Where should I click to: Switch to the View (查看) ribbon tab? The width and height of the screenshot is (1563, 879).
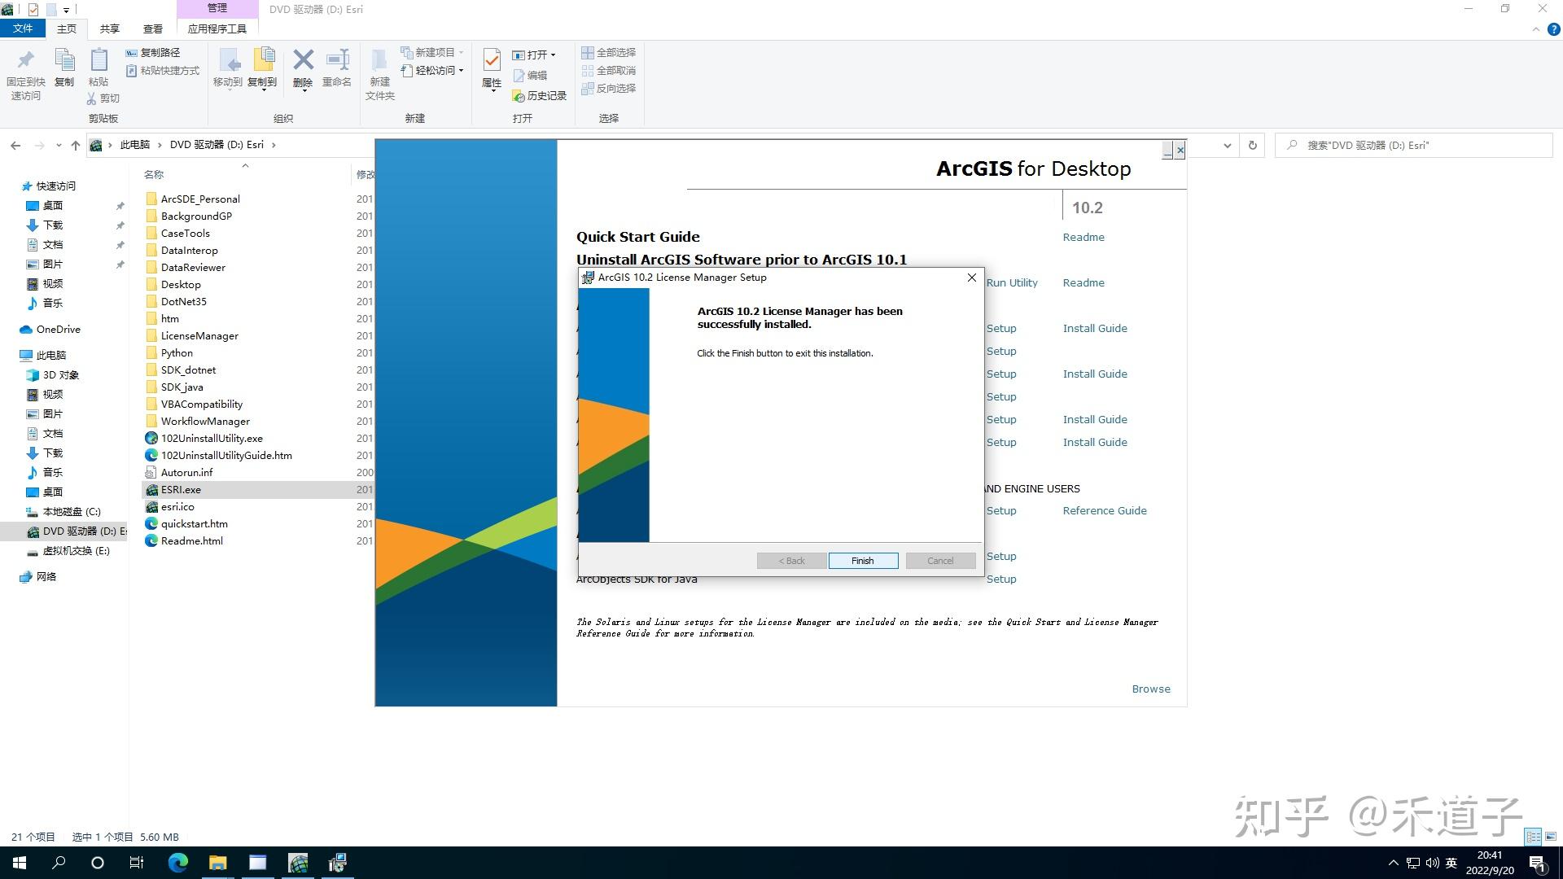pos(153,28)
